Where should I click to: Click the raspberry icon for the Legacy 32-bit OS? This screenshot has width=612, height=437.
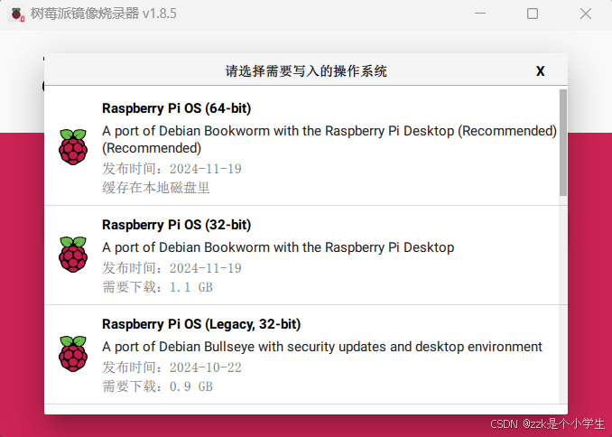tap(73, 353)
